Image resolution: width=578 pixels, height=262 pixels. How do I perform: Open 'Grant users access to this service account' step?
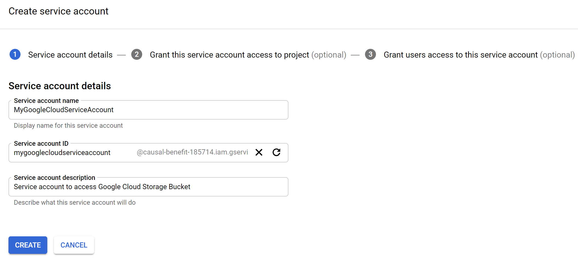(x=460, y=55)
